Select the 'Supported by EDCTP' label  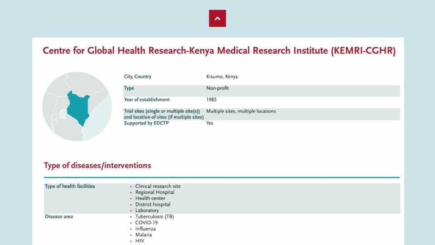pos(146,123)
